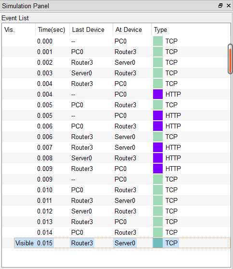233x269 pixels.
Task: Click the purple HTTP swatch at 0.004
Action: (x=158, y=94)
